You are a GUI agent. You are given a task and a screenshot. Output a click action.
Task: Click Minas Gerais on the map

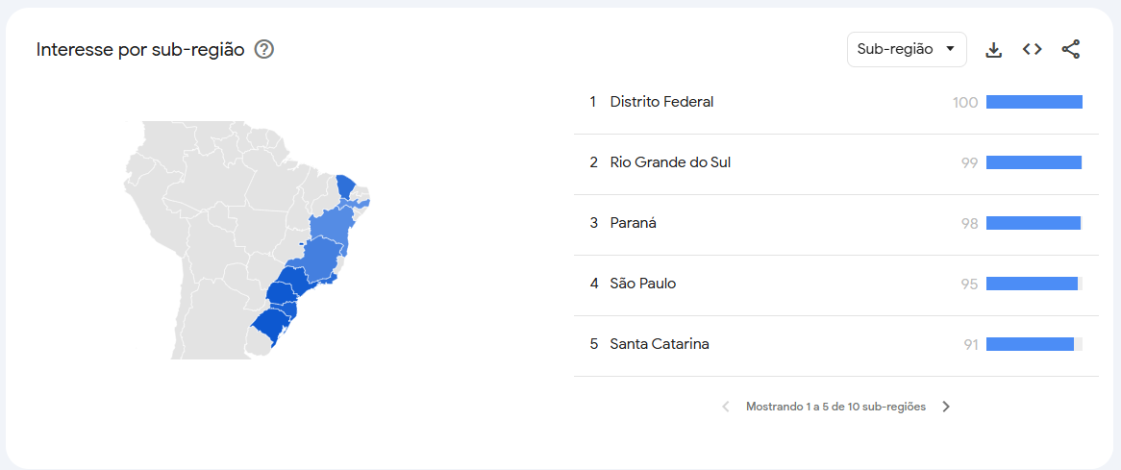[x=319, y=261]
